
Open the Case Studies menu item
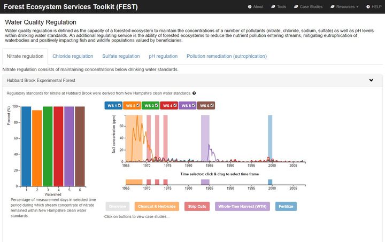[x=309, y=7]
